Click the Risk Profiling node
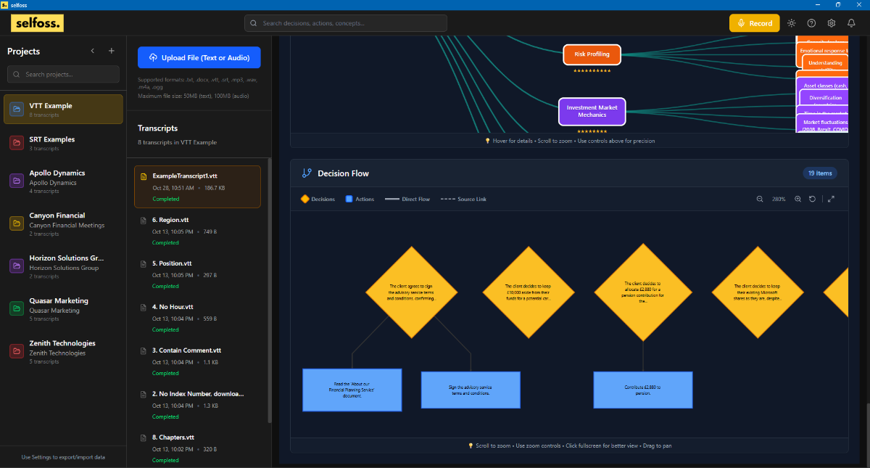Image resolution: width=870 pixels, height=468 pixels. (x=592, y=54)
